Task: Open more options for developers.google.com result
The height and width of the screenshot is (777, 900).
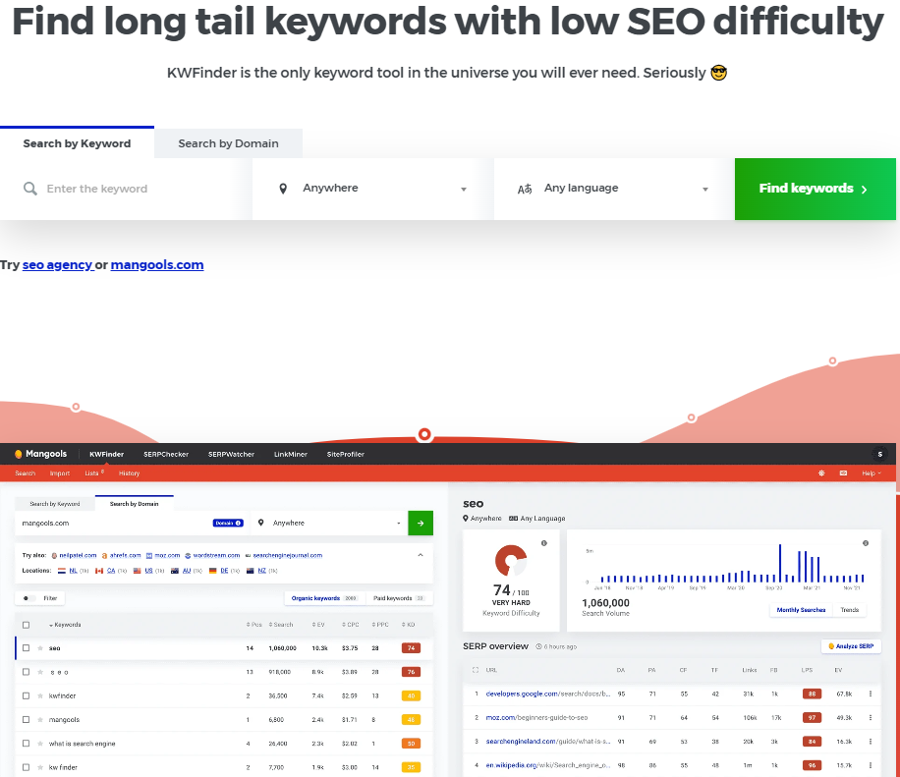Action: click(871, 694)
